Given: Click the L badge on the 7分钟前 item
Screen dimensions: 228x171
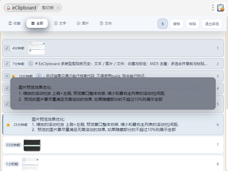Looking at the screenshot, I should (x=31, y=64).
